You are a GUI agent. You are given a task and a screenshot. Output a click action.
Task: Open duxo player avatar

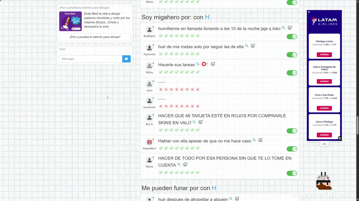coord(149,84)
